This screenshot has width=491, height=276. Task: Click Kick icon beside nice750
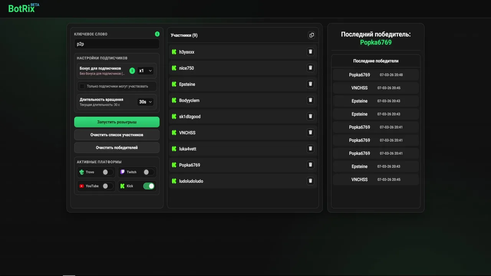point(174,68)
